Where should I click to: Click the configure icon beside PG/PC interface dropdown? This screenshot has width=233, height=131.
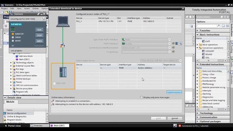[x=173, y=44]
